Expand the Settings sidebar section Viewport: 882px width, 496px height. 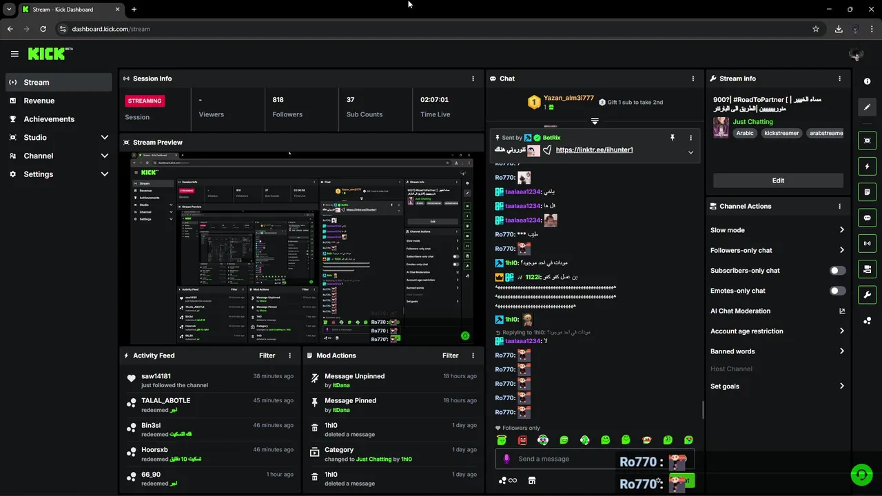click(x=59, y=174)
